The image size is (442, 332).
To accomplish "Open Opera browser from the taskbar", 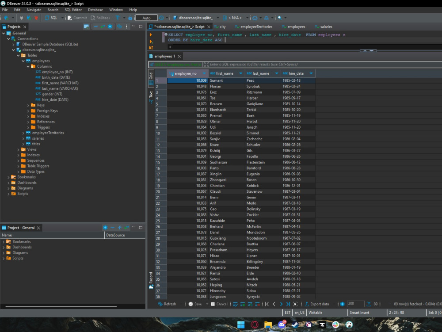I will [255, 324].
